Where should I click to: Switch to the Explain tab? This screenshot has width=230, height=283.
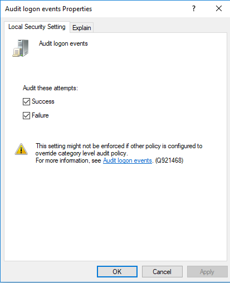click(82, 28)
